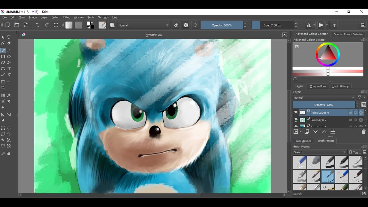Swap foreground and background colours
Viewport: 368px width, 207px height.
point(92,23)
